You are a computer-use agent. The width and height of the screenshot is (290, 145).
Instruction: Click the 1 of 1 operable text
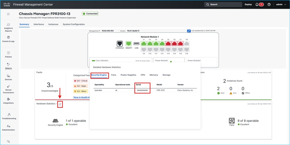coord(76,121)
